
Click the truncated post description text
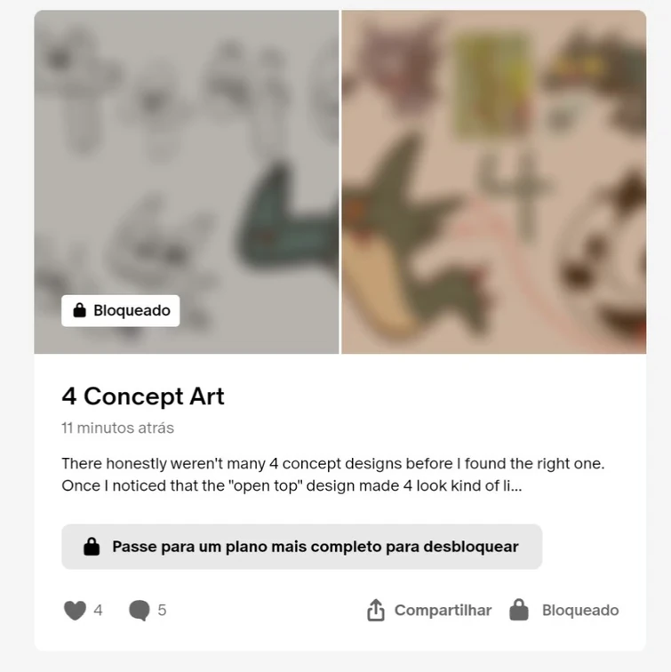(333, 475)
